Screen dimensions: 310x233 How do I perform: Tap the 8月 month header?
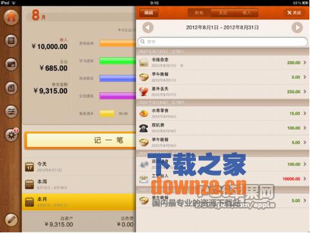[39, 15]
